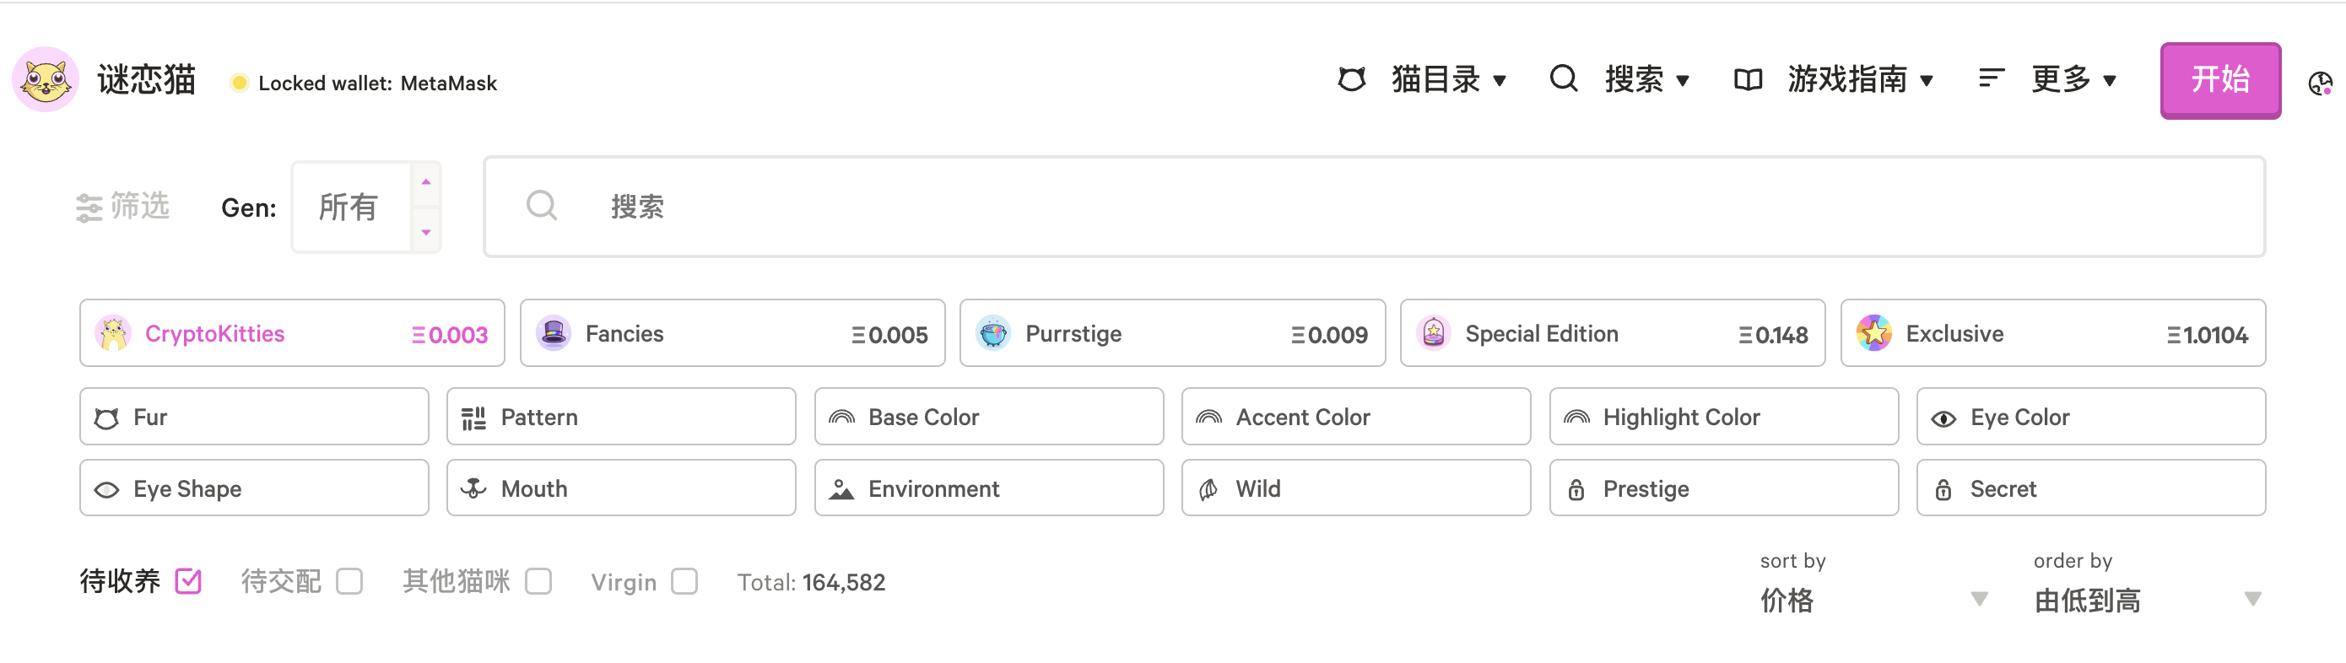Select the Exclusive category tab

click(2054, 333)
